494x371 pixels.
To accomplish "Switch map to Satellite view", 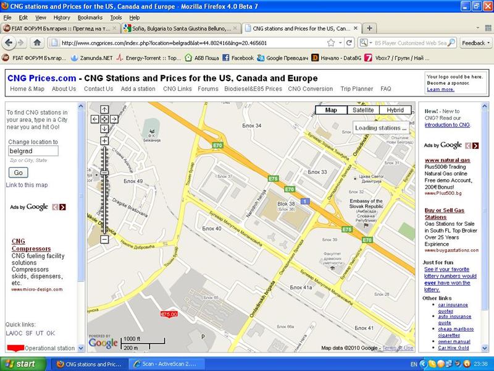I will point(362,110).
